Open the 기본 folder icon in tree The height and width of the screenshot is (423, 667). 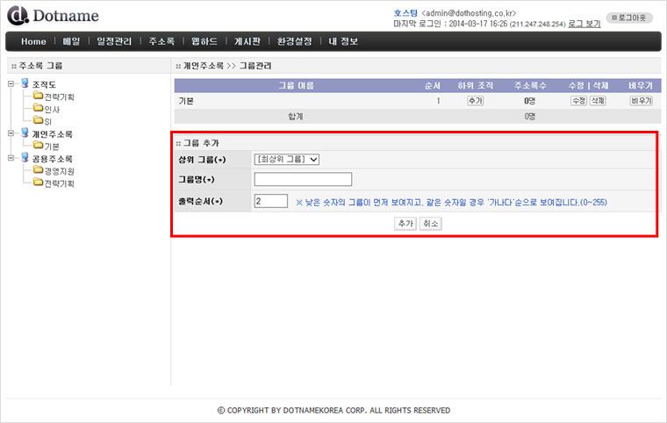click(x=38, y=146)
